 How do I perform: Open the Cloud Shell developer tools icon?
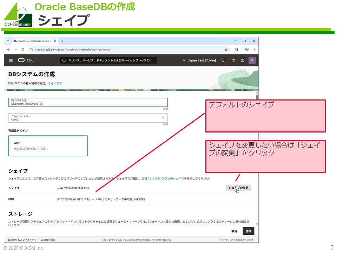224,60
